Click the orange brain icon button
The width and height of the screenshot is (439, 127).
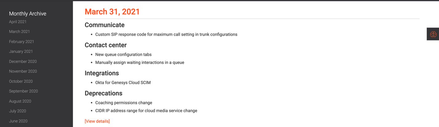pyautogui.click(x=433, y=34)
